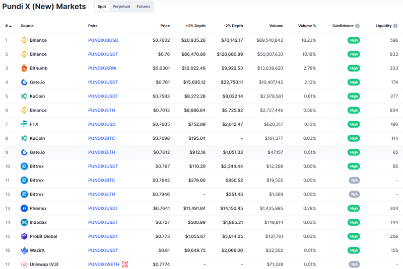Click the Uniswap (V3) logo icon

click(x=24, y=264)
